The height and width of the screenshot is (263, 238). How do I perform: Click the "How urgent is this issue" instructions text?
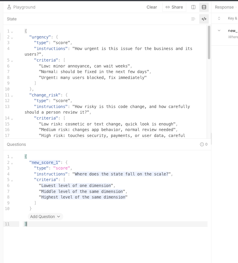point(109,51)
